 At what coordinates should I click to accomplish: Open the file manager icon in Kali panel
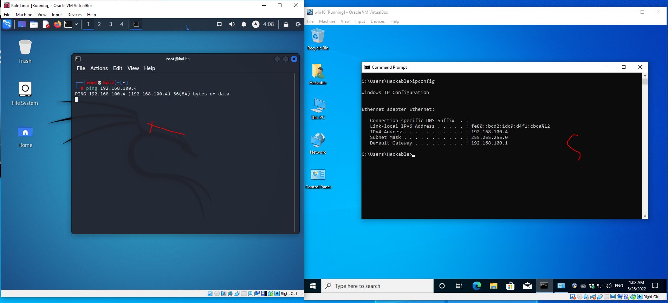[x=34, y=24]
